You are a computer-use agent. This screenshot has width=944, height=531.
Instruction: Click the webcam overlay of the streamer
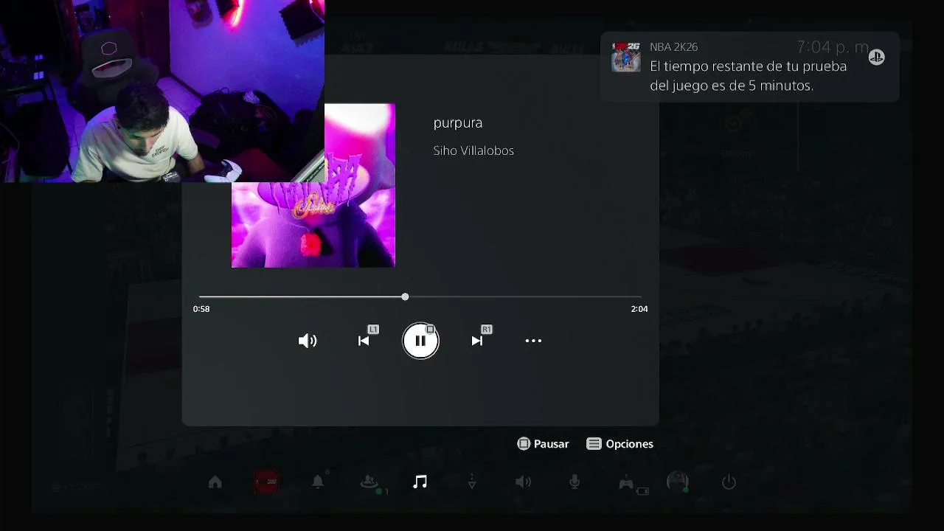(162, 91)
